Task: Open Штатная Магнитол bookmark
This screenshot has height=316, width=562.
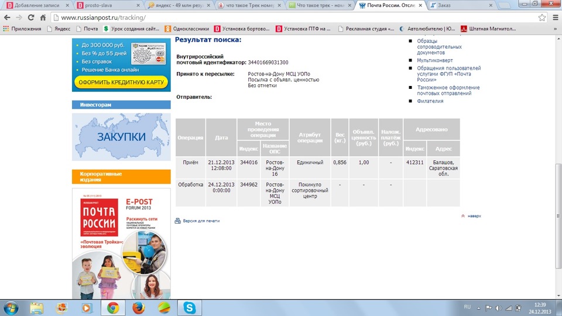Action: pos(488,29)
